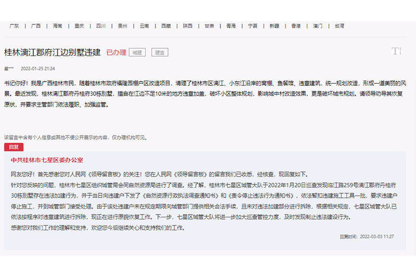Click the red 回复 tab label
Screen dimensions: 416x277
pyautogui.click(x=14, y=147)
